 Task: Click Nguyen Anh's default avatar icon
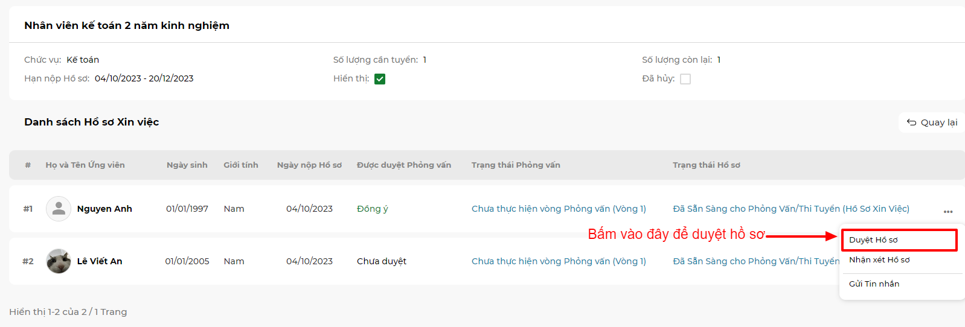click(59, 209)
